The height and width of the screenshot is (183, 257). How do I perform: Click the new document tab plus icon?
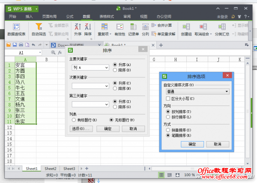point(161,45)
